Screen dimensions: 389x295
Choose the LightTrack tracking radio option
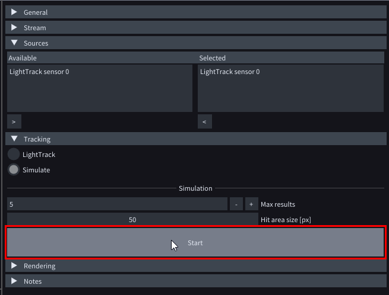(14, 154)
